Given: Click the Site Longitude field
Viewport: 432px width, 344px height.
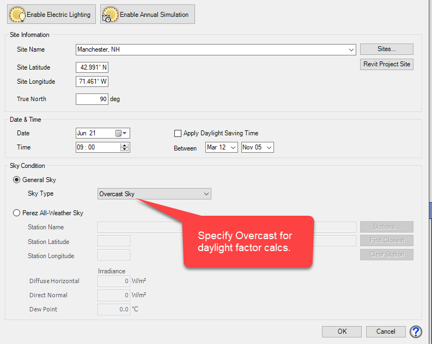Looking at the screenshot, I should [92, 82].
